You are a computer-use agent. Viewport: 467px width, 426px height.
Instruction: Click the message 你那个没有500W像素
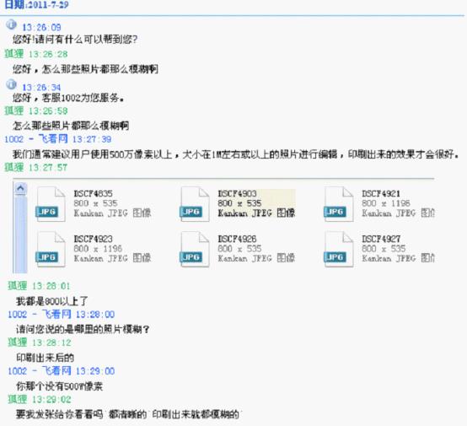(x=59, y=386)
